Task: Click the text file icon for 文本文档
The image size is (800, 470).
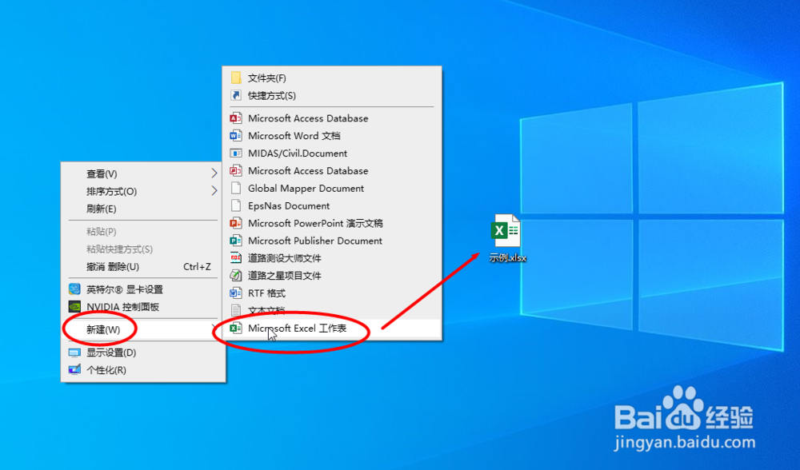Action: point(236,309)
